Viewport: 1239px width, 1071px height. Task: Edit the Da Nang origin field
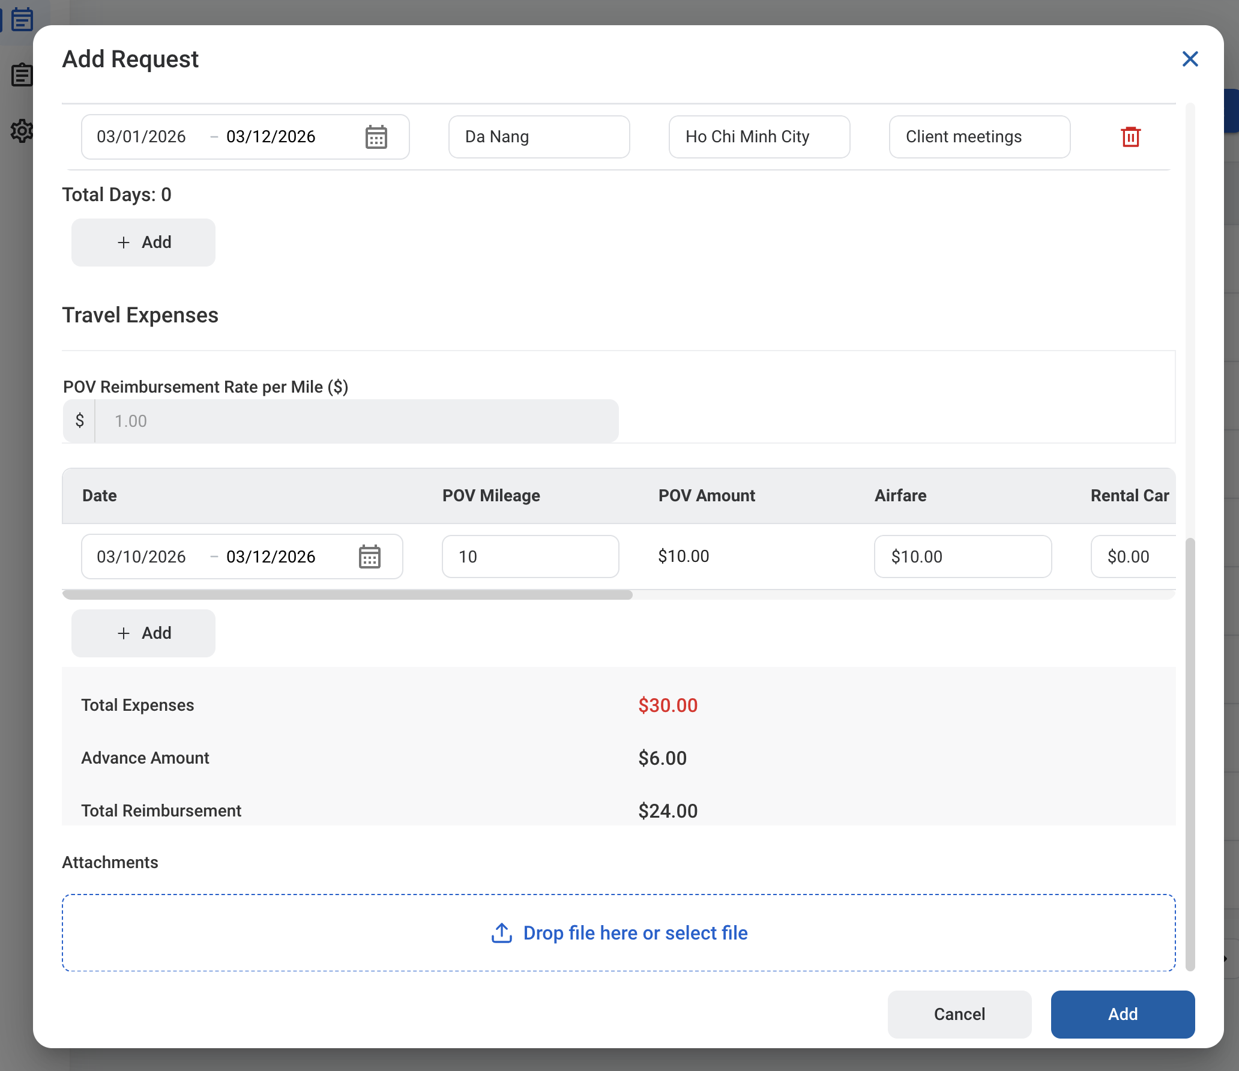click(x=539, y=137)
